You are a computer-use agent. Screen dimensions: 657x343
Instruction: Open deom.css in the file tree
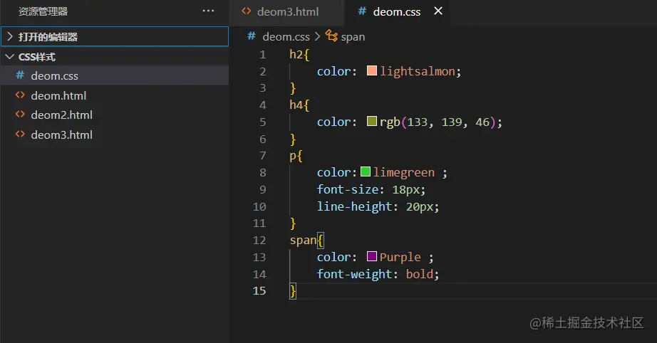115,75
